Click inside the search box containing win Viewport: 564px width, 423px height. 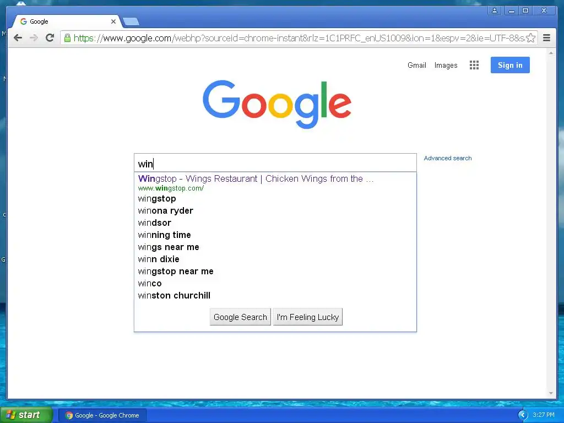coord(275,163)
